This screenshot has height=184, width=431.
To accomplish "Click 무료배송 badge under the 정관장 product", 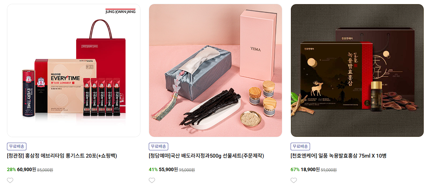I will point(17,147).
